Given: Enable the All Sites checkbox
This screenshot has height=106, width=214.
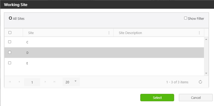Looking at the screenshot, I should [x=10, y=18].
